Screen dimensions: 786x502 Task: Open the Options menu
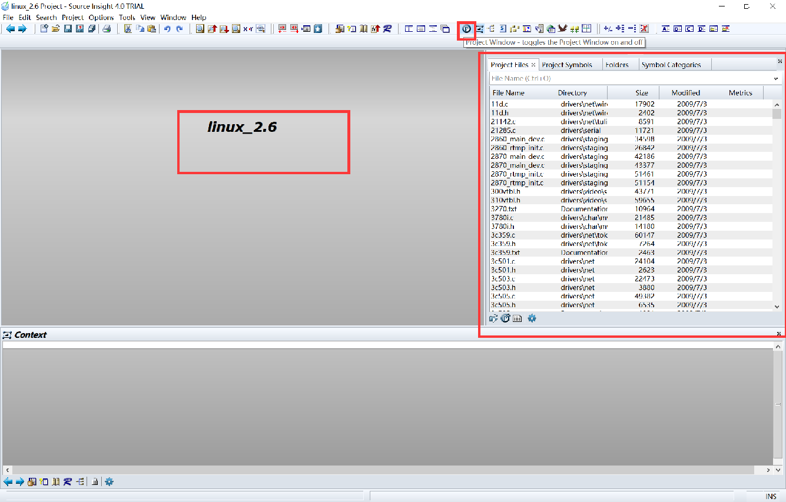pos(101,17)
